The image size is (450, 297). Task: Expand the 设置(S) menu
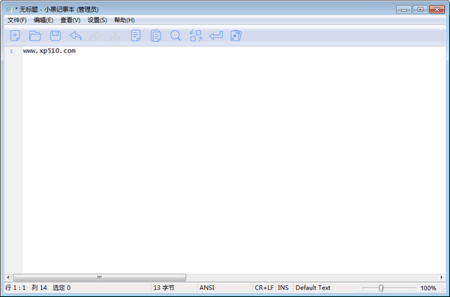coord(97,20)
